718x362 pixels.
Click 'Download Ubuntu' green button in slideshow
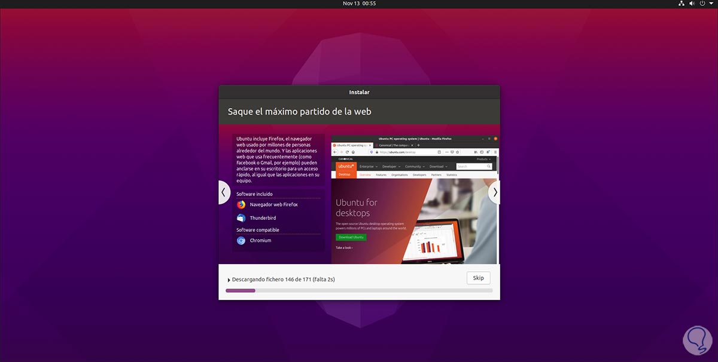click(x=351, y=237)
